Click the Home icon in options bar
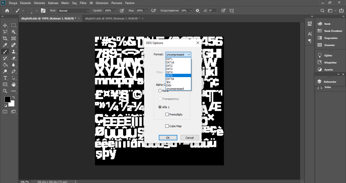The width and height of the screenshot is (346, 183). tap(7, 10)
